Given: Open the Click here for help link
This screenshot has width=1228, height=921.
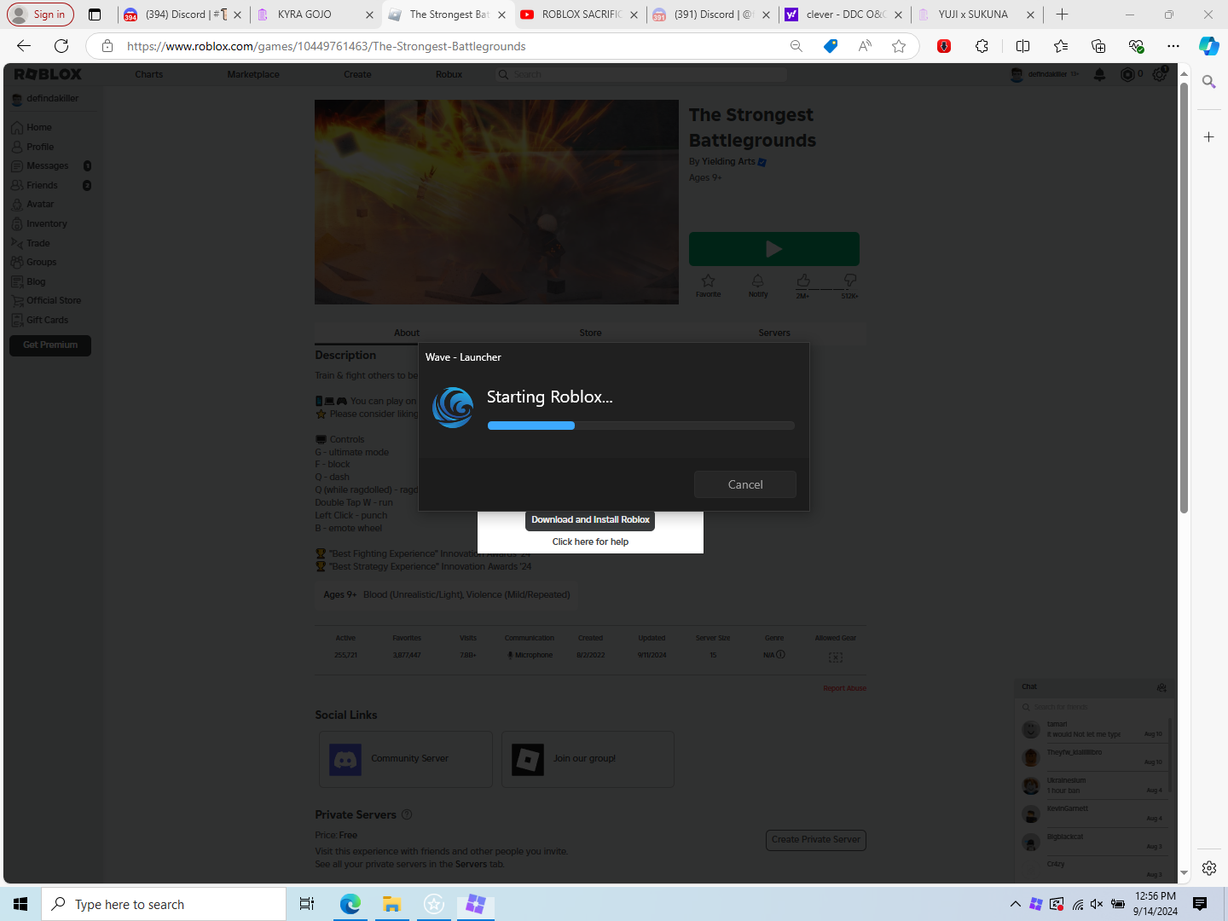Looking at the screenshot, I should (590, 542).
